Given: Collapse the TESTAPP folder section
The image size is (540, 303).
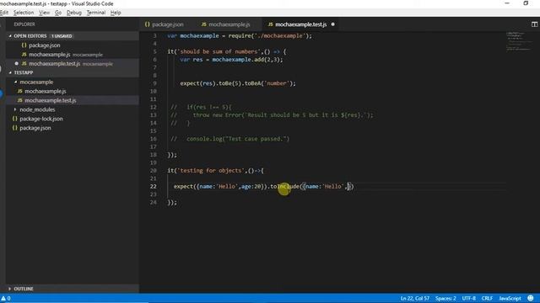Looking at the screenshot, I should [10, 72].
